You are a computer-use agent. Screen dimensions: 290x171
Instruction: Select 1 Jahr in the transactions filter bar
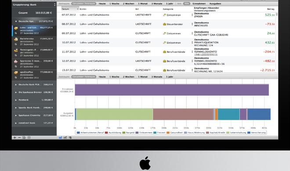tap(170, 4)
